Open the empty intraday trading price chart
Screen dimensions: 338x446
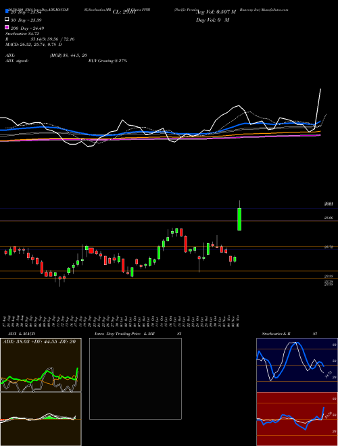(x=135, y=378)
